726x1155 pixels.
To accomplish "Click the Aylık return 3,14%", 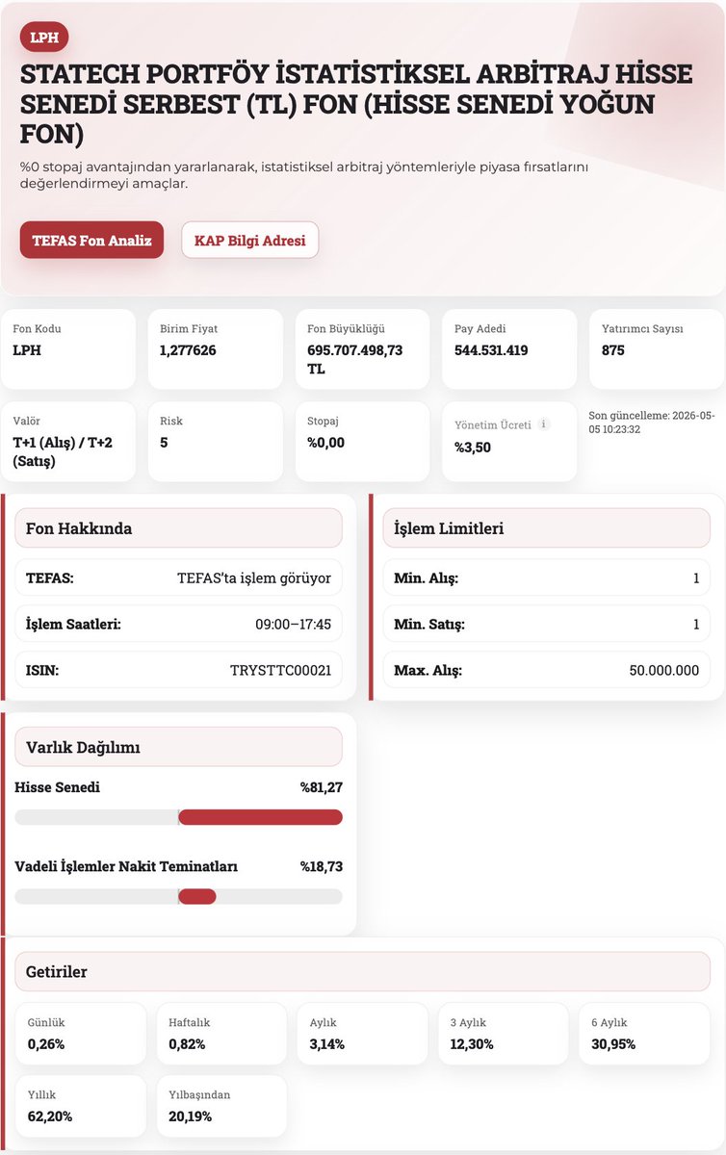I will tap(327, 1043).
